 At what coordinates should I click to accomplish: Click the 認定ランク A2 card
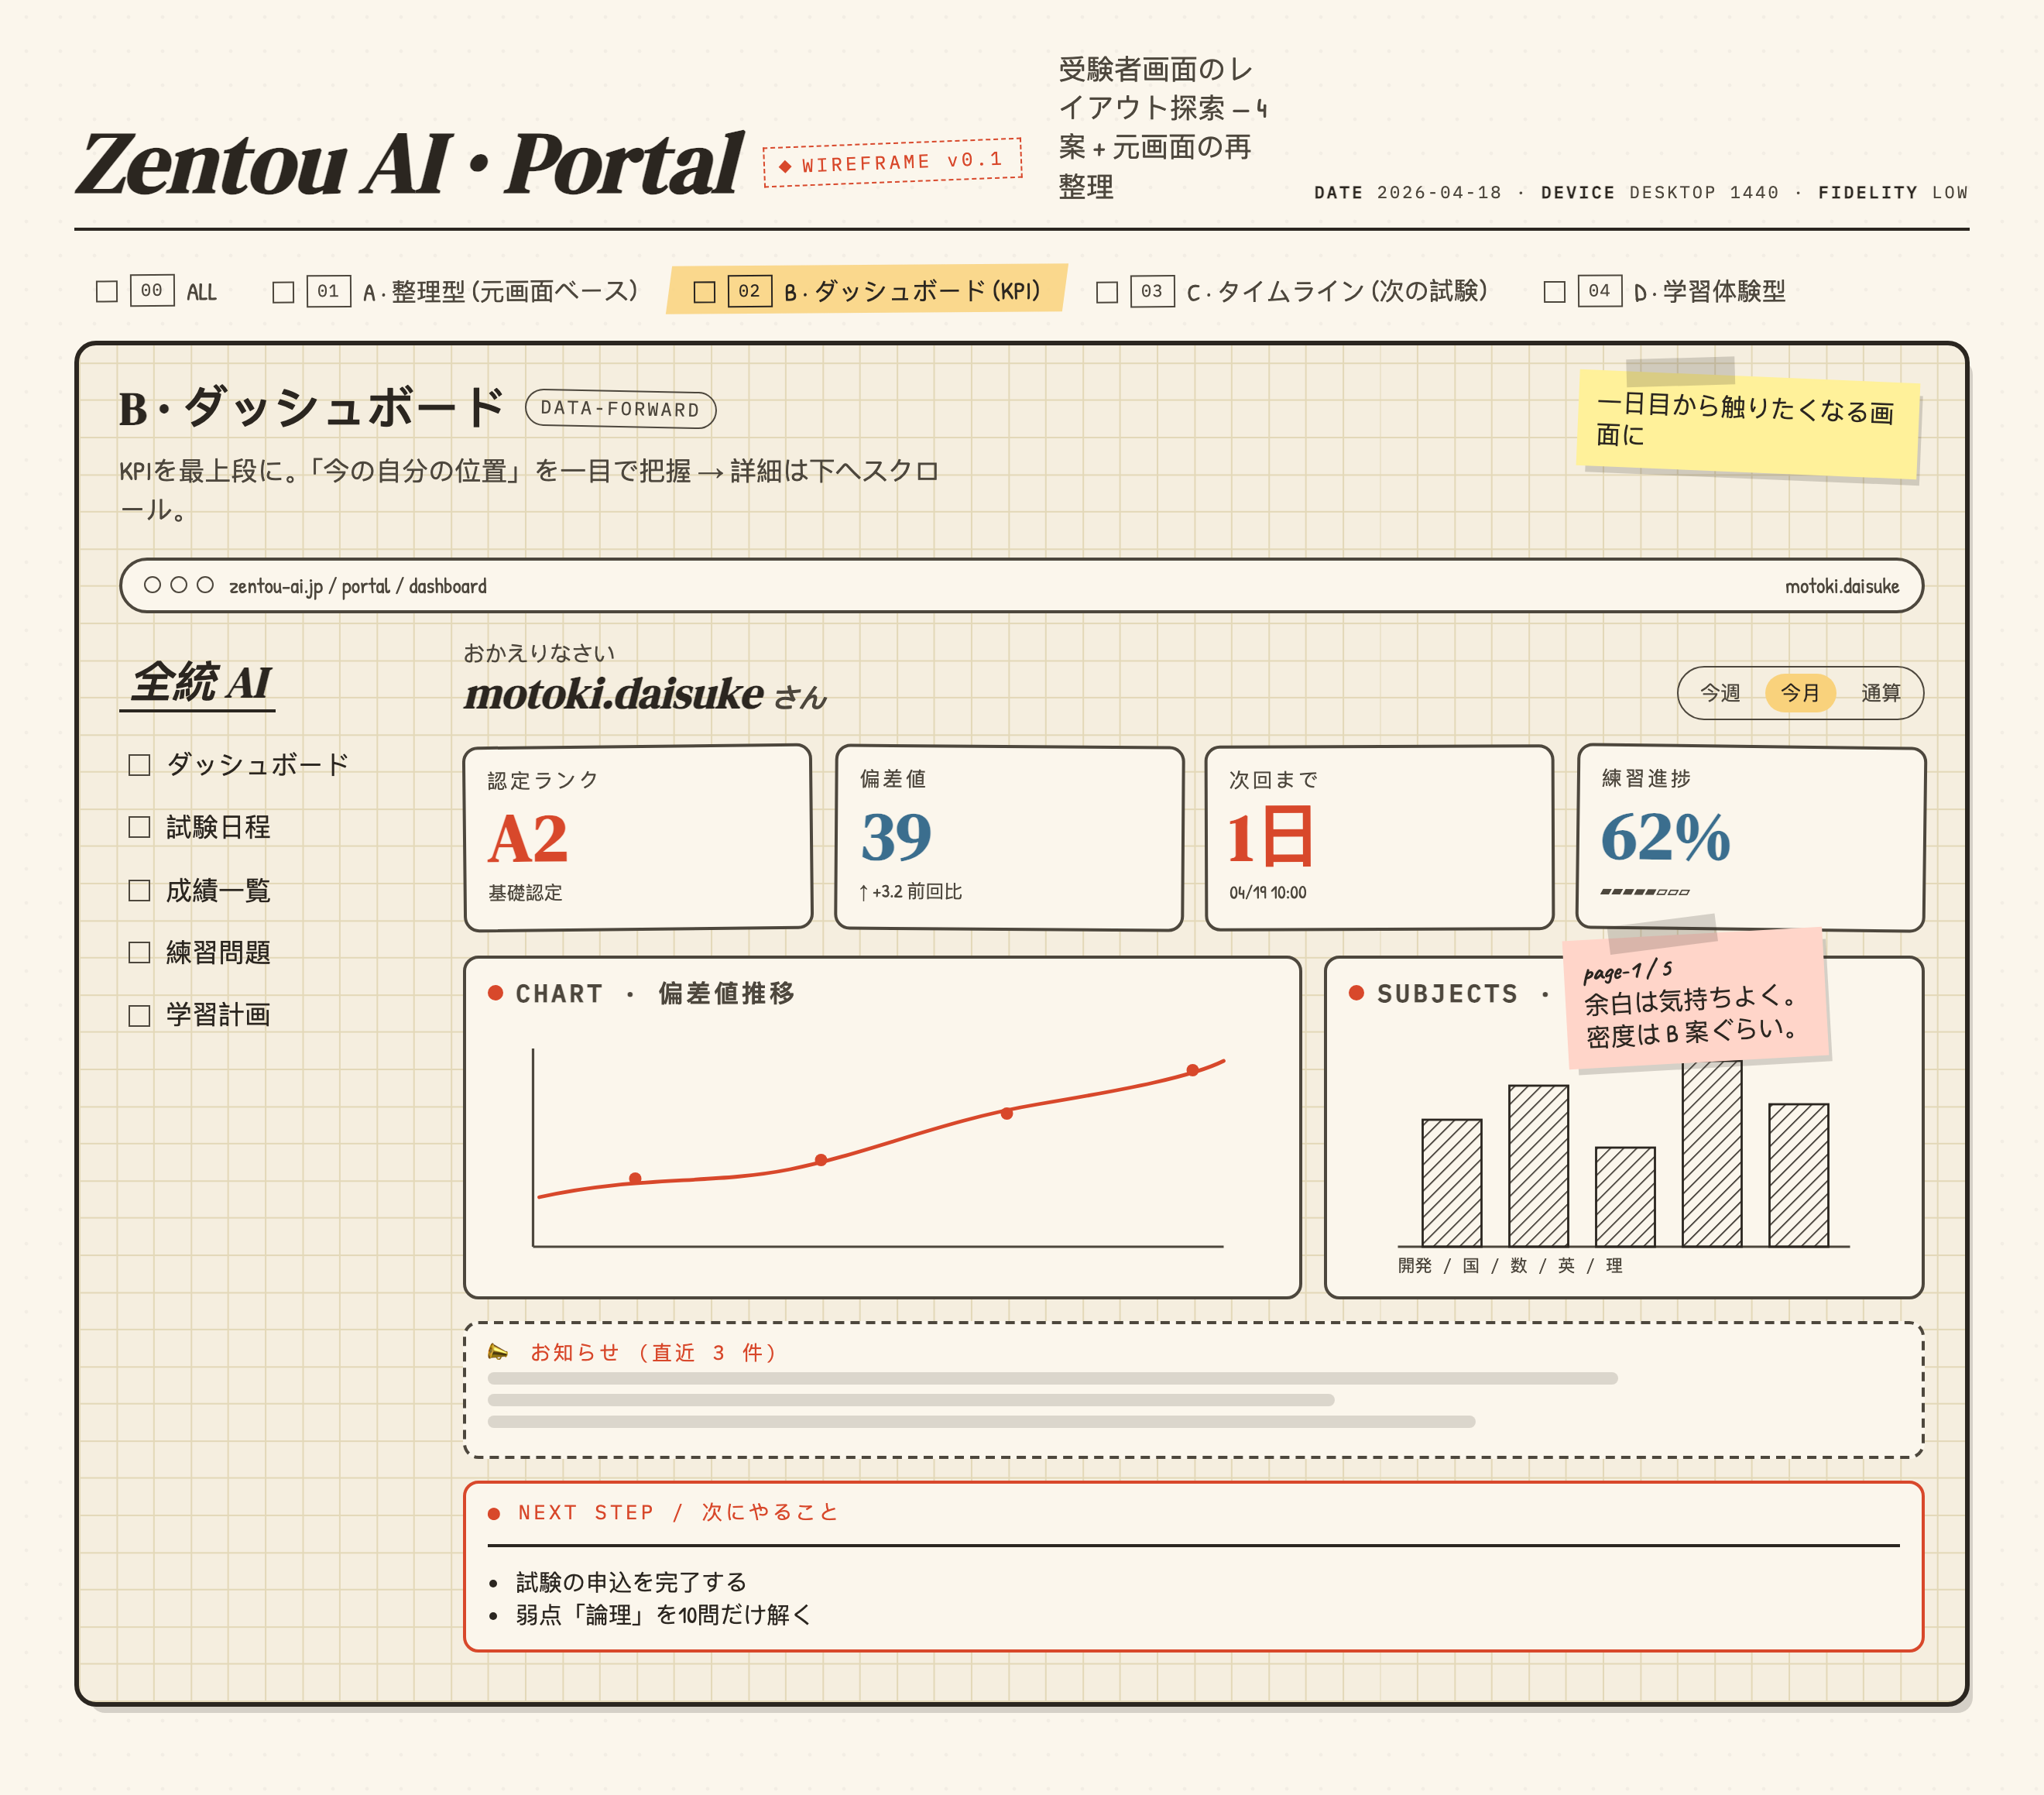point(638,838)
